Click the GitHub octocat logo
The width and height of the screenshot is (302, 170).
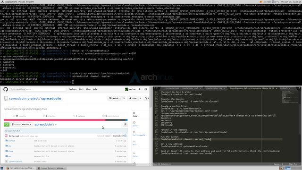point(6,89)
